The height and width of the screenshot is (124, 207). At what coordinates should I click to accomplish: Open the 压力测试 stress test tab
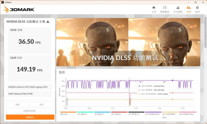[178, 9]
